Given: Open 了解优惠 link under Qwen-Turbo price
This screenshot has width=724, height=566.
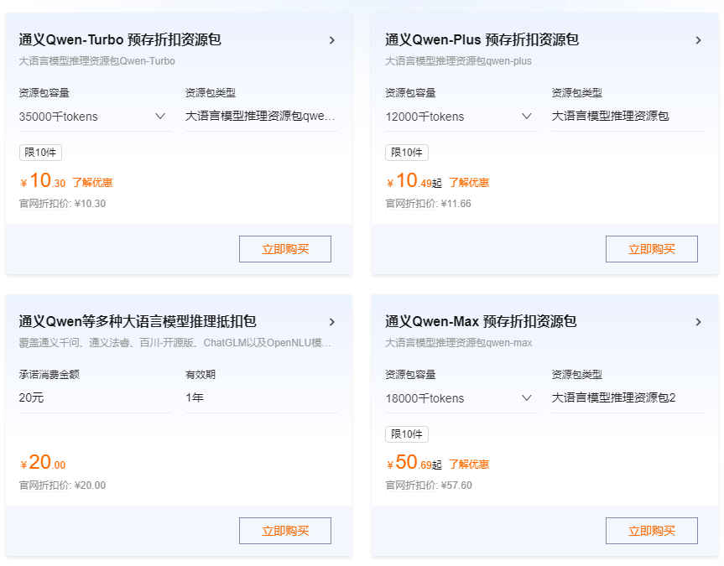Looking at the screenshot, I should 92,183.
